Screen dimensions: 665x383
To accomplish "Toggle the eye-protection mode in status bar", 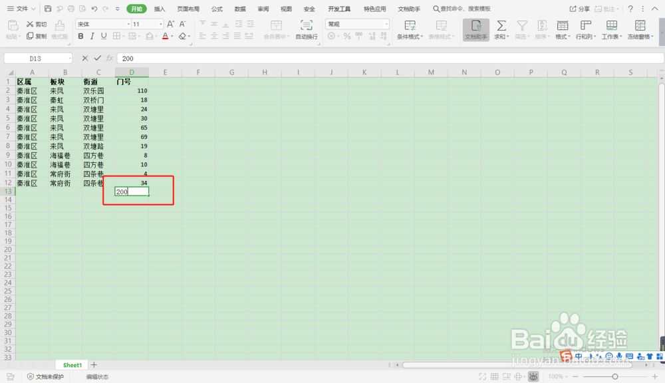I will click(534, 376).
